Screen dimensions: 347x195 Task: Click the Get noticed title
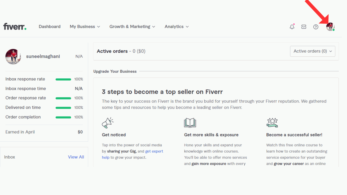tap(114, 135)
